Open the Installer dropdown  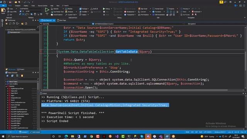tap(84, 12)
